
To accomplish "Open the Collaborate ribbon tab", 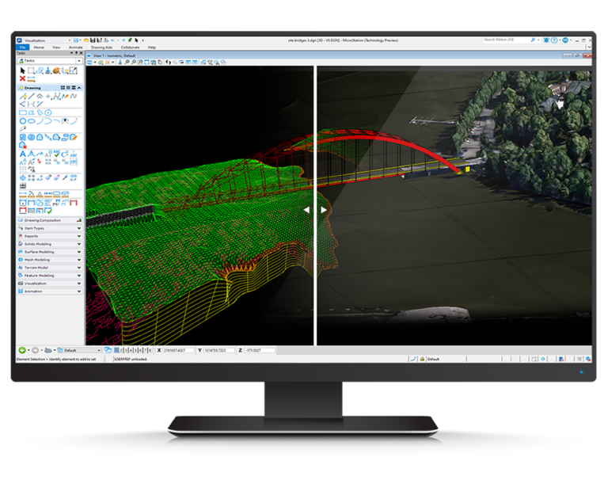I will (x=130, y=48).
